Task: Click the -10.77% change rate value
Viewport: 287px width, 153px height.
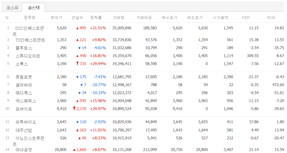Action: point(99,85)
